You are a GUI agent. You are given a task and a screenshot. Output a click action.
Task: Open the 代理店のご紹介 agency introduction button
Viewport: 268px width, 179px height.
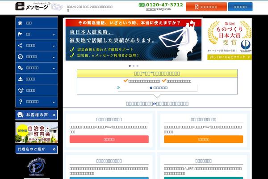pos(37,149)
